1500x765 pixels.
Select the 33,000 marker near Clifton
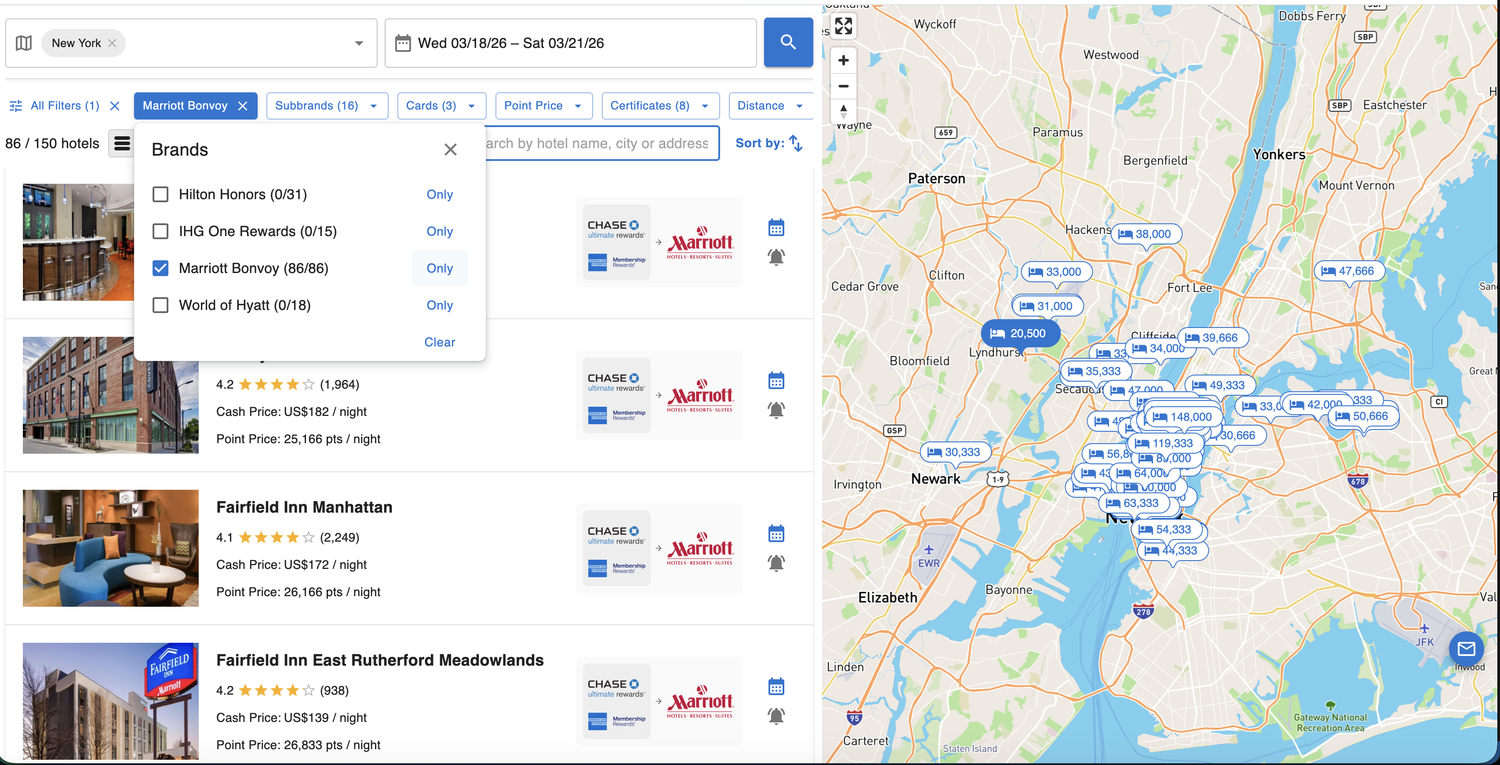1056,272
